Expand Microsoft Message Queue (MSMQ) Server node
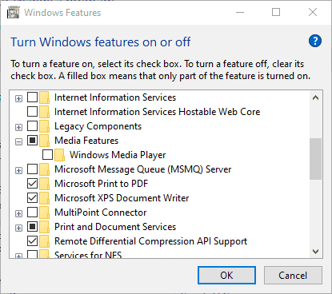332x294 pixels. (18, 171)
